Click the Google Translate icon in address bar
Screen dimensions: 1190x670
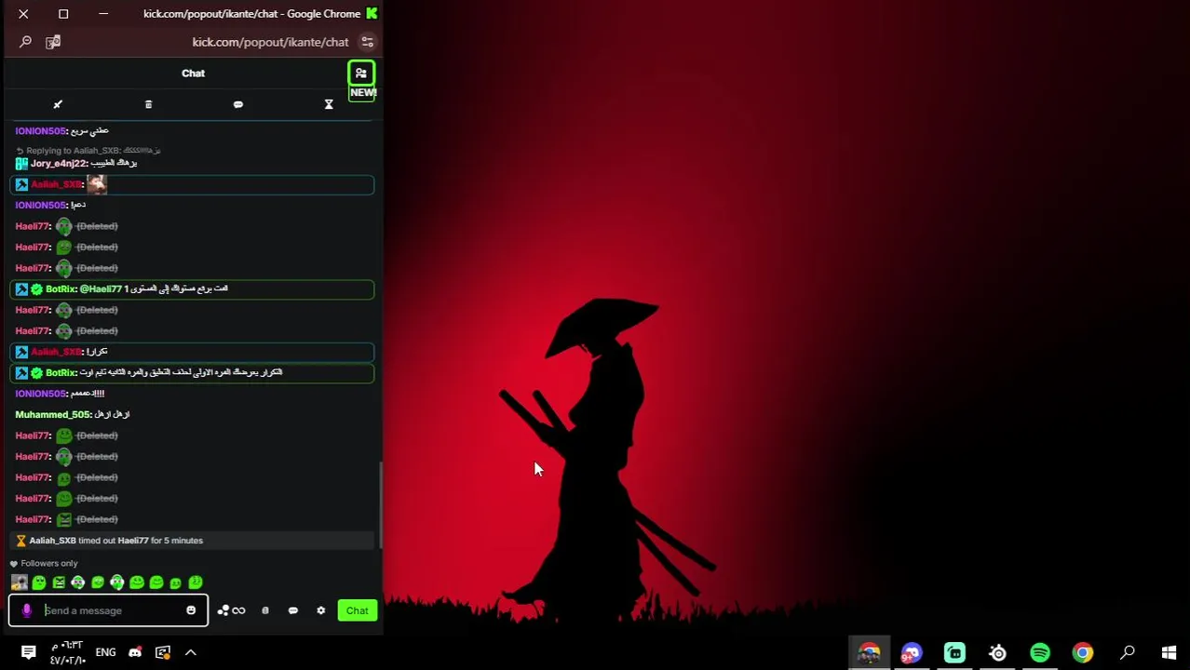[x=53, y=42]
